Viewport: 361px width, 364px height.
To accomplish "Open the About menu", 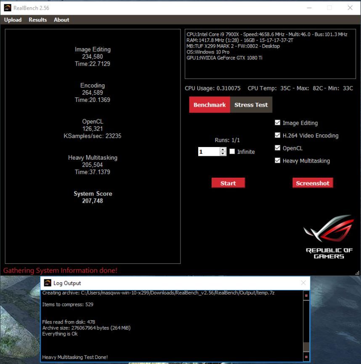I will (61, 20).
